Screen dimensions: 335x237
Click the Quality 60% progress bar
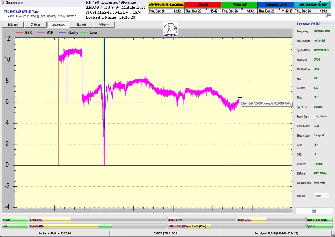pyautogui.click(x=98, y=226)
